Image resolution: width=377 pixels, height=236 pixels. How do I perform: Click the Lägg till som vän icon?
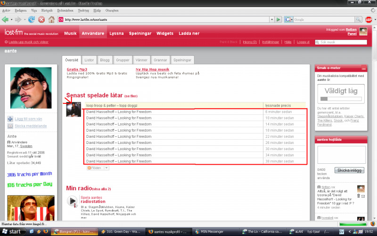[x=11, y=118]
